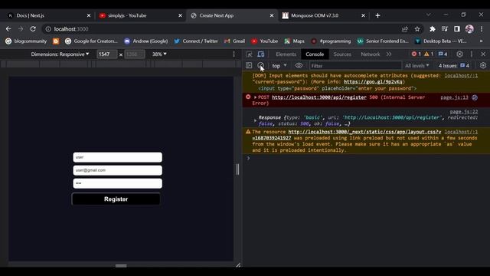Open a new browser tab
Viewport: 490px width, 276px height.
coord(377,15)
